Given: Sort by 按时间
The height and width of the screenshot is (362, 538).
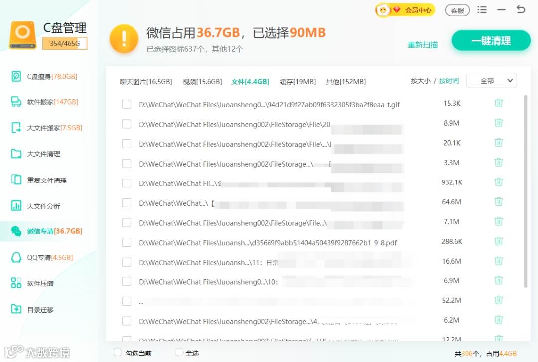Looking at the screenshot, I should [x=449, y=81].
